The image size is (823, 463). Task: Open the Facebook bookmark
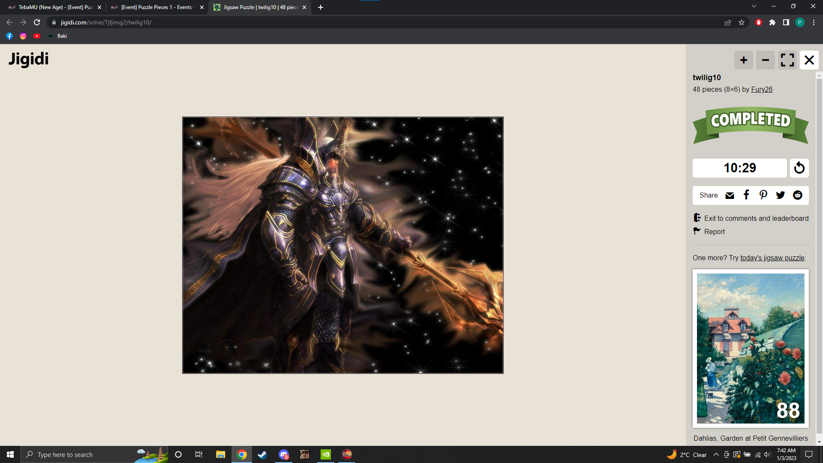(x=9, y=36)
